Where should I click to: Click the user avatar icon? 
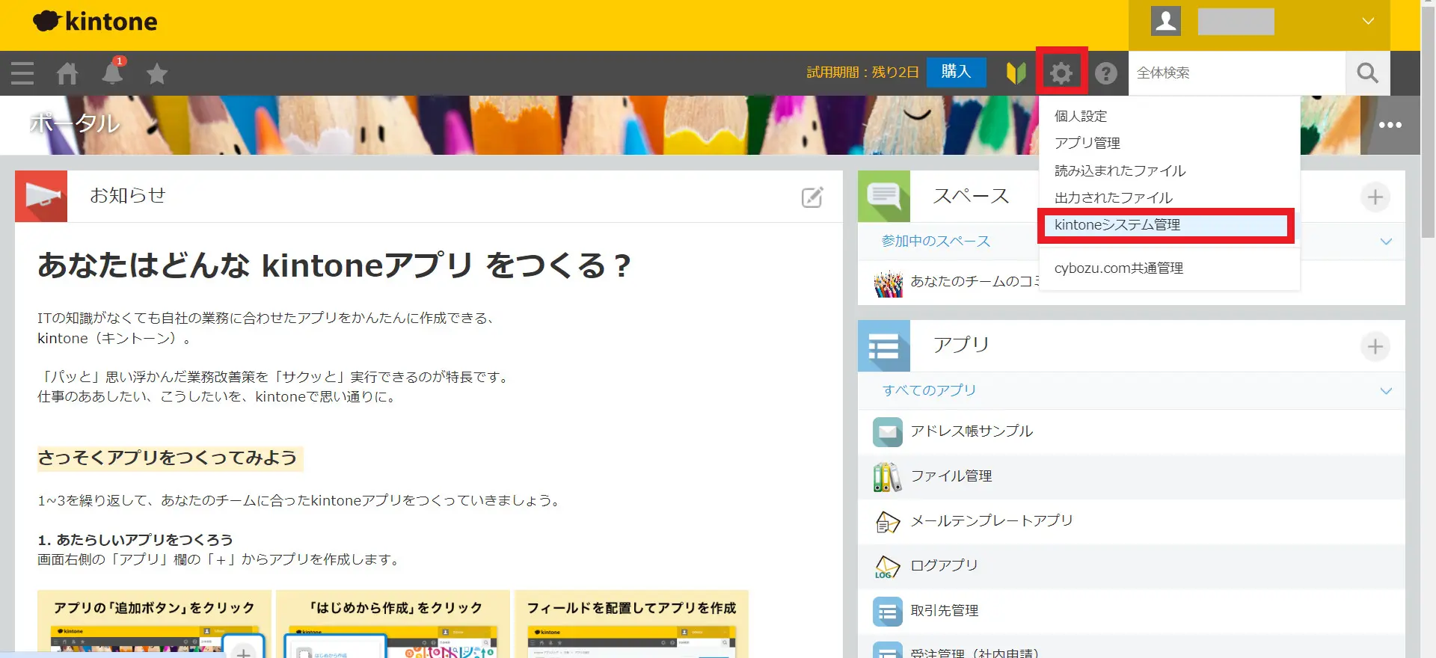(x=1165, y=21)
